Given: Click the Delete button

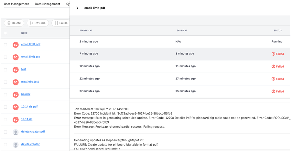Looking at the screenshot, I should [14, 23].
